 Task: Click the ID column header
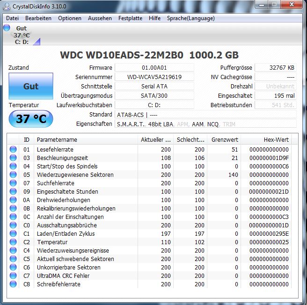(26, 139)
